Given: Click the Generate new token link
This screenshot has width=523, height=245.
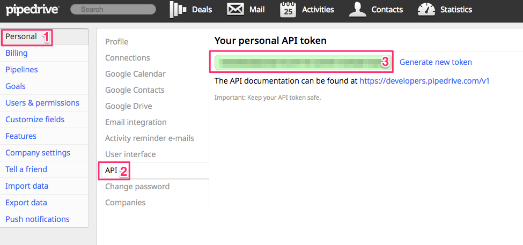Looking at the screenshot, I should [x=436, y=62].
